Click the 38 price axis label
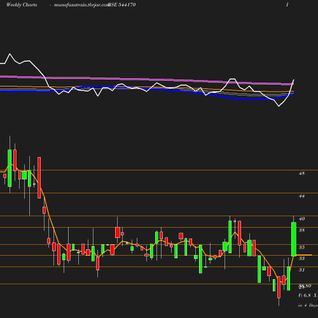This screenshot has width=318, height=318. [301, 230]
